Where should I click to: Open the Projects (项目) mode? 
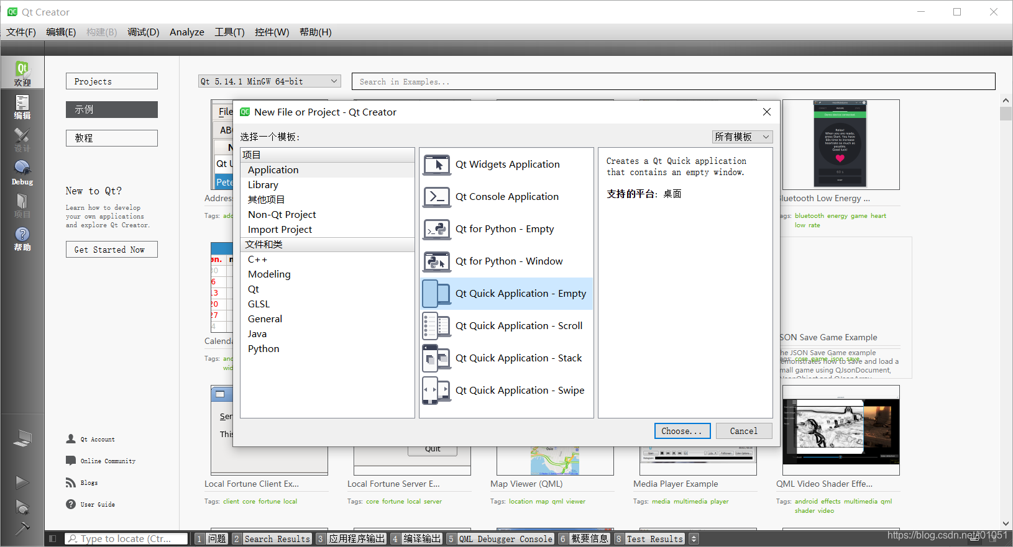22,205
